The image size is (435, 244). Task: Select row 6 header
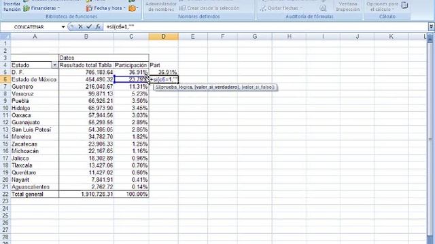click(x=5, y=79)
